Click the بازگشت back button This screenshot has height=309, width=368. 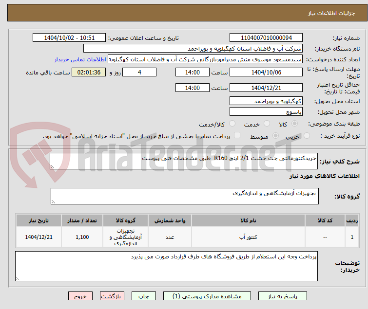tap(112, 296)
